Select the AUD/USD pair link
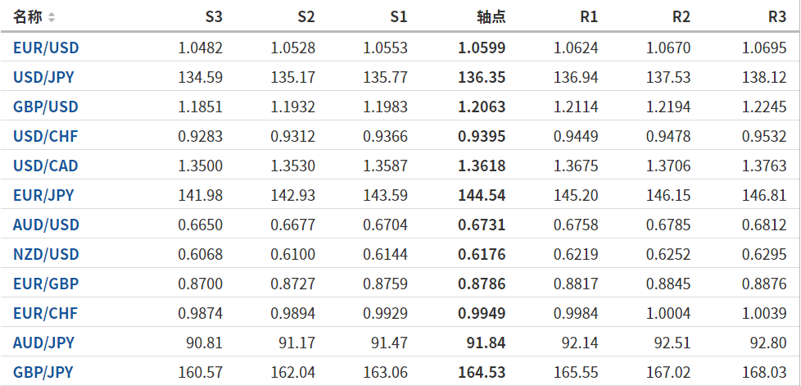The image size is (801, 386). pos(46,225)
